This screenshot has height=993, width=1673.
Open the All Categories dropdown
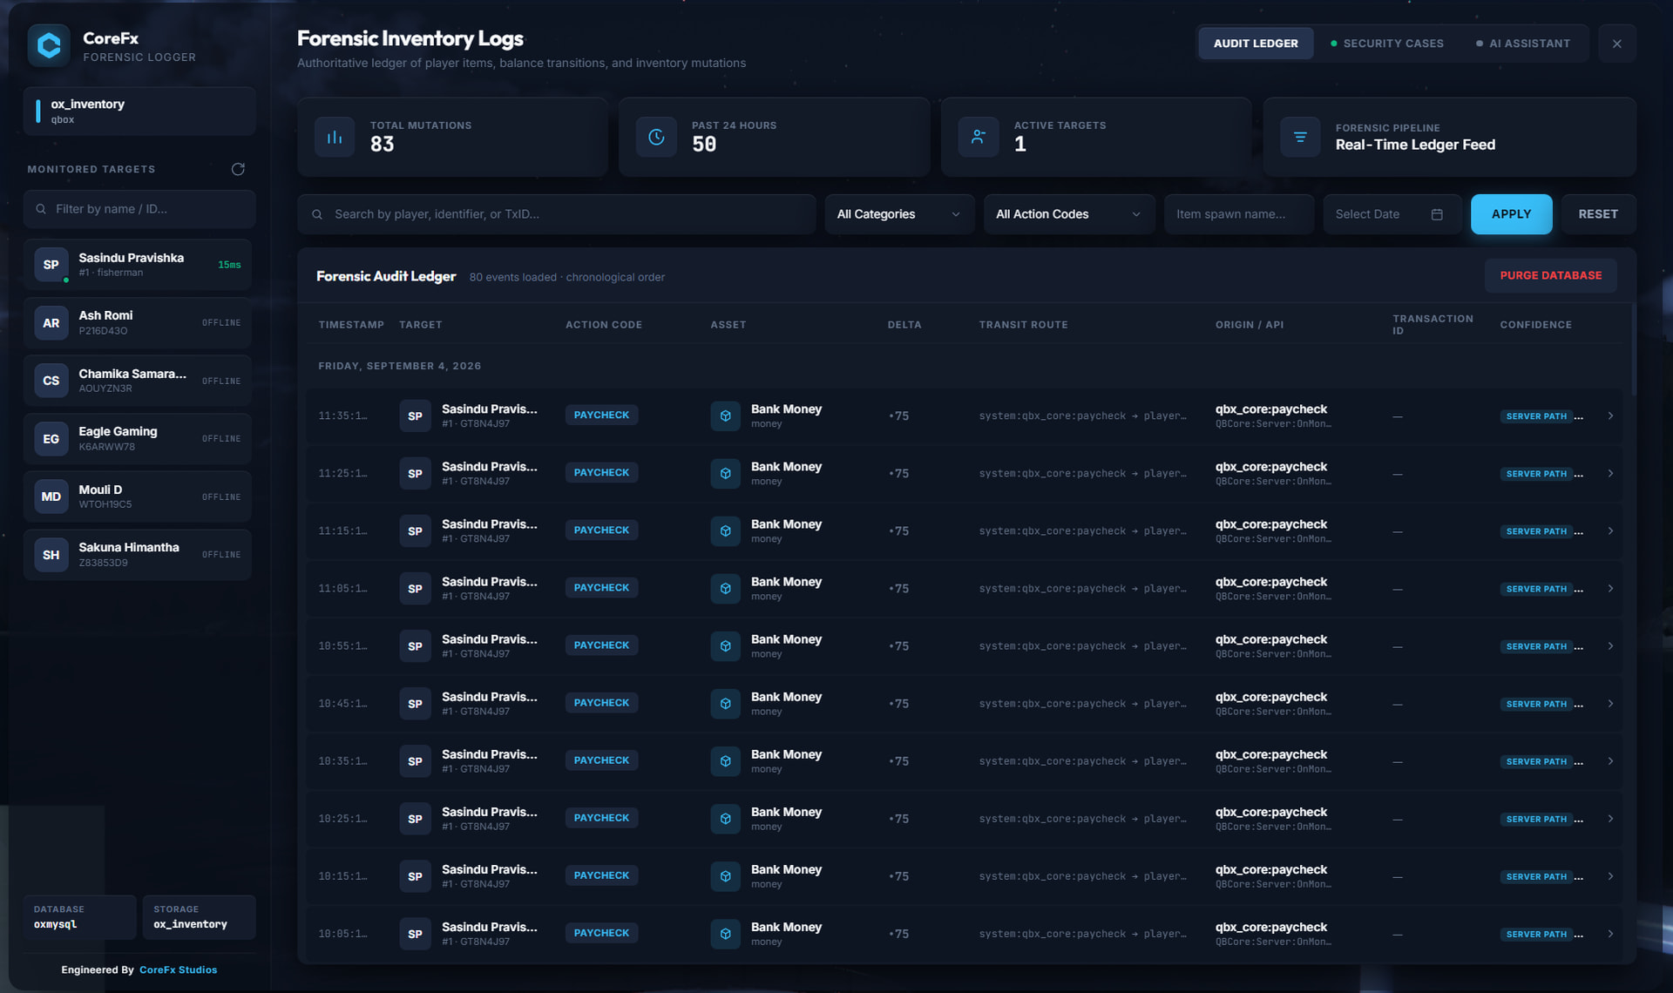[899, 214]
